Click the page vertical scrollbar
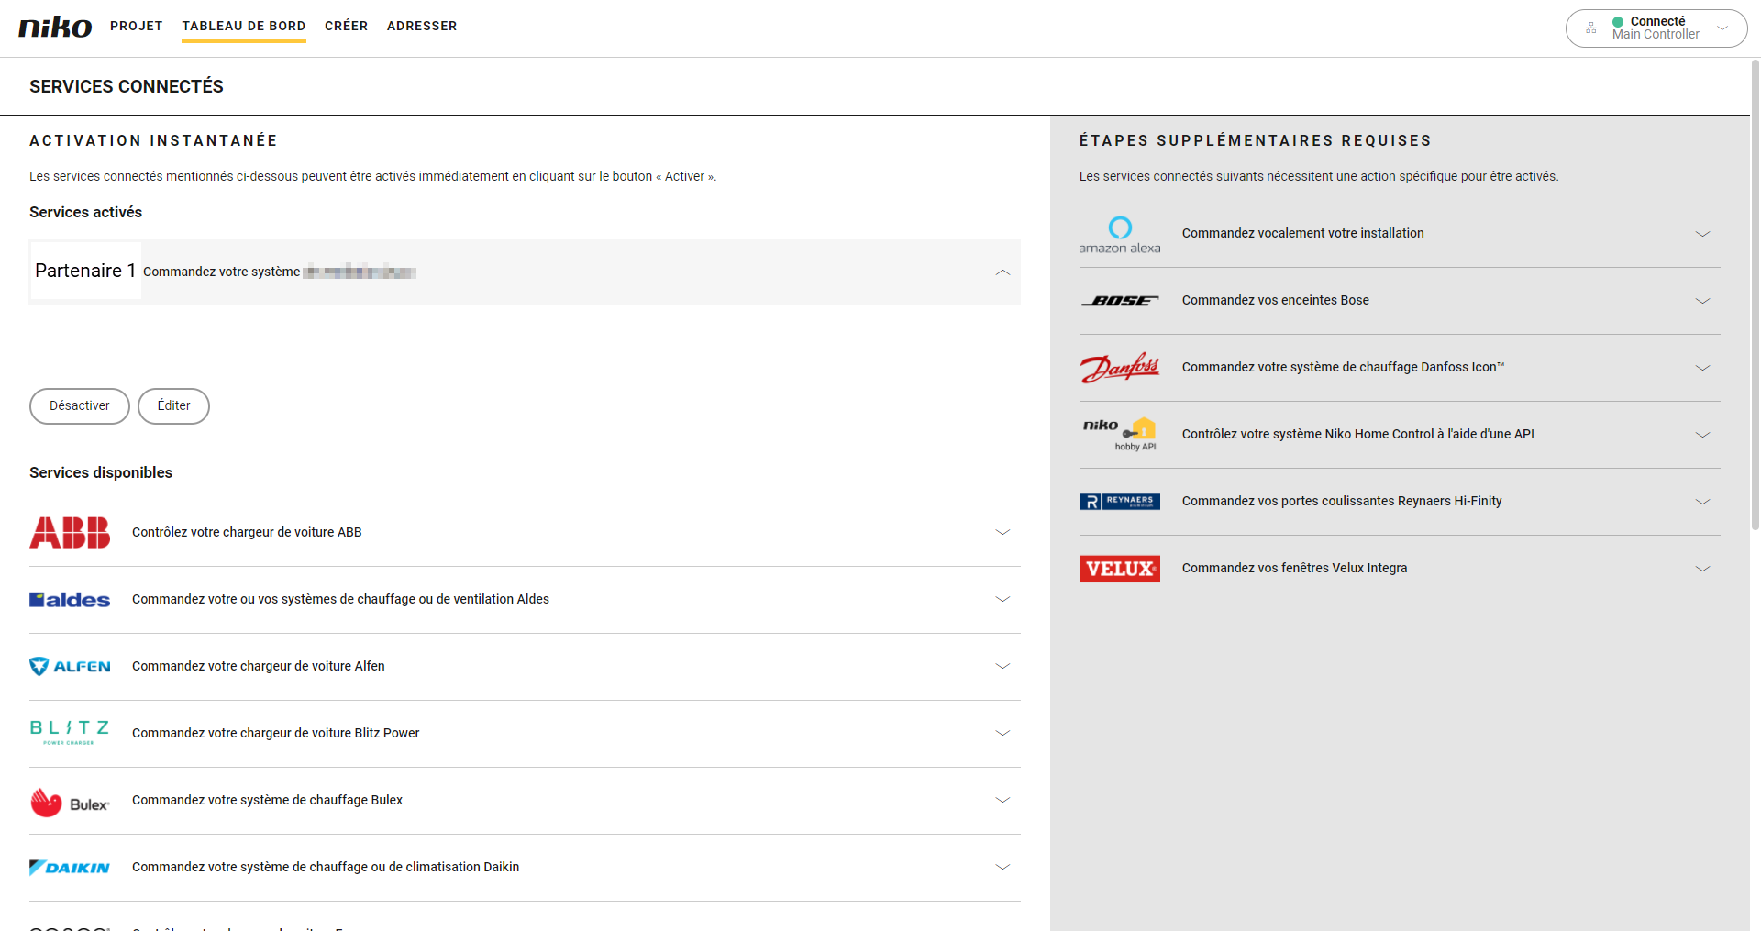The width and height of the screenshot is (1761, 931). point(1755,294)
